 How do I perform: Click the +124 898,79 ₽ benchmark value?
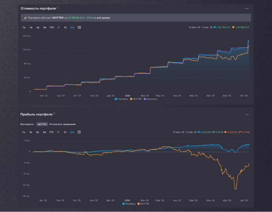pos(242,27)
